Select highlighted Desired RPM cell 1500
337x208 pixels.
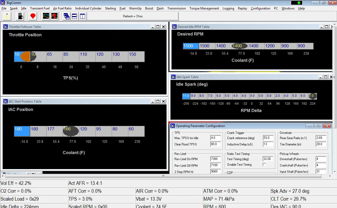[191, 46]
